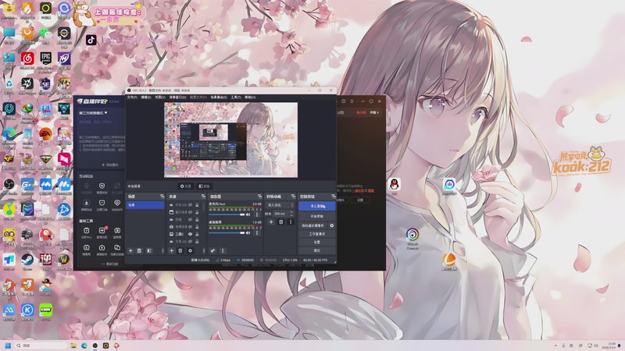The width and height of the screenshot is (625, 351).
Task: Click the Sources list vertical scrollbar
Action: point(204,207)
